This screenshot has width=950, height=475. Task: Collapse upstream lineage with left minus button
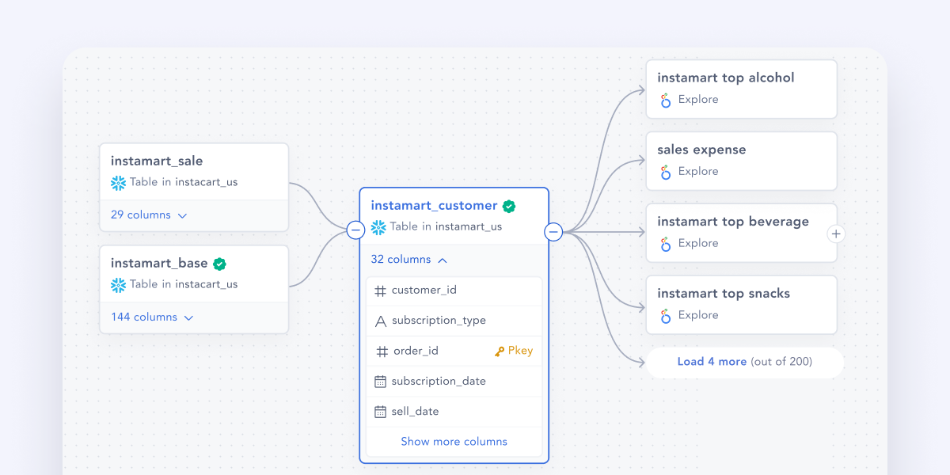pyautogui.click(x=356, y=230)
